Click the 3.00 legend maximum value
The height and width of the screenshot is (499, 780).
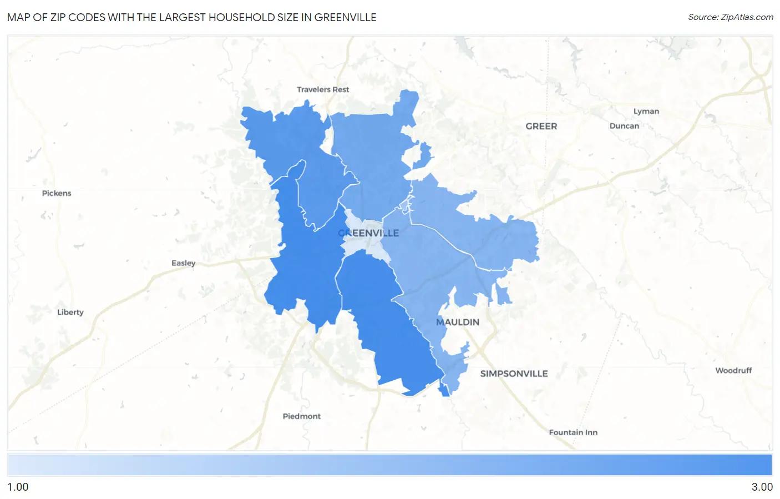coord(762,487)
